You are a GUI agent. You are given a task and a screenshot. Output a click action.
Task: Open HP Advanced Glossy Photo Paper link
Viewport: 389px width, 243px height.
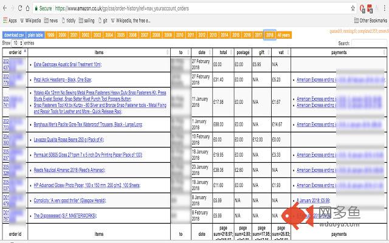[x=87, y=185]
